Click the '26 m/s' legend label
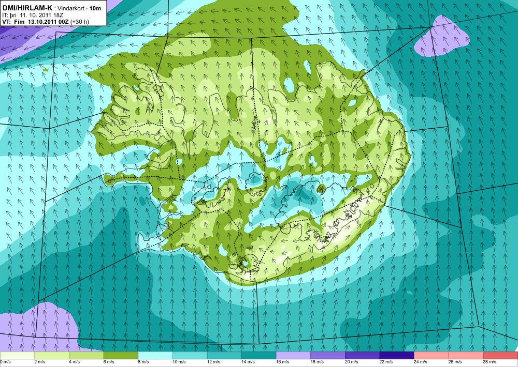 [x=455, y=362]
